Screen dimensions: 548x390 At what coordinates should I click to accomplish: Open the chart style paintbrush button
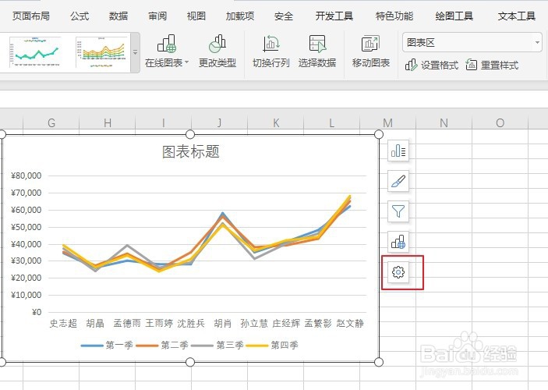point(398,181)
